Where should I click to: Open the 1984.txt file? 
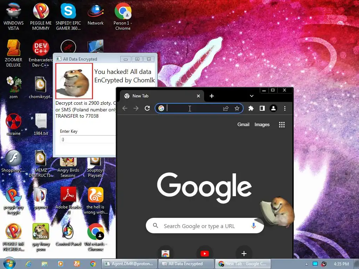tap(41, 124)
